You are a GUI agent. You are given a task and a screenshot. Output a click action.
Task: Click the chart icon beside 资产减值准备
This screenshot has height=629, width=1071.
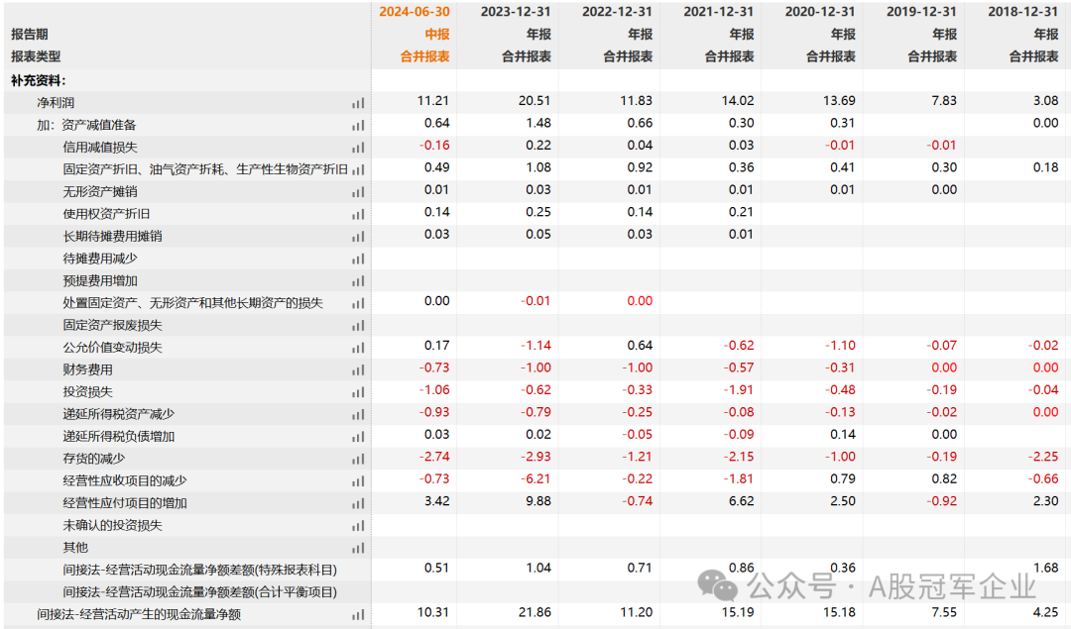tap(358, 126)
